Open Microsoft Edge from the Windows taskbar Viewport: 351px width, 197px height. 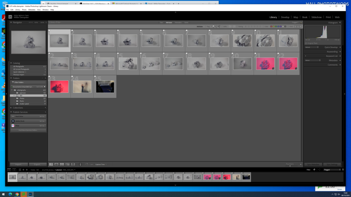[x=10, y=194]
